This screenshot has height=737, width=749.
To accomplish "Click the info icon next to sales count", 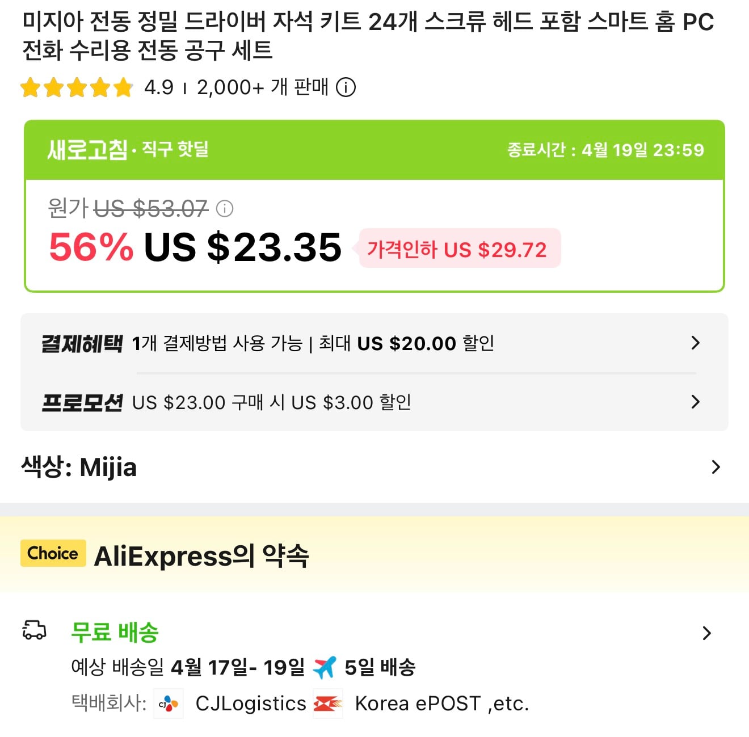I will [347, 87].
